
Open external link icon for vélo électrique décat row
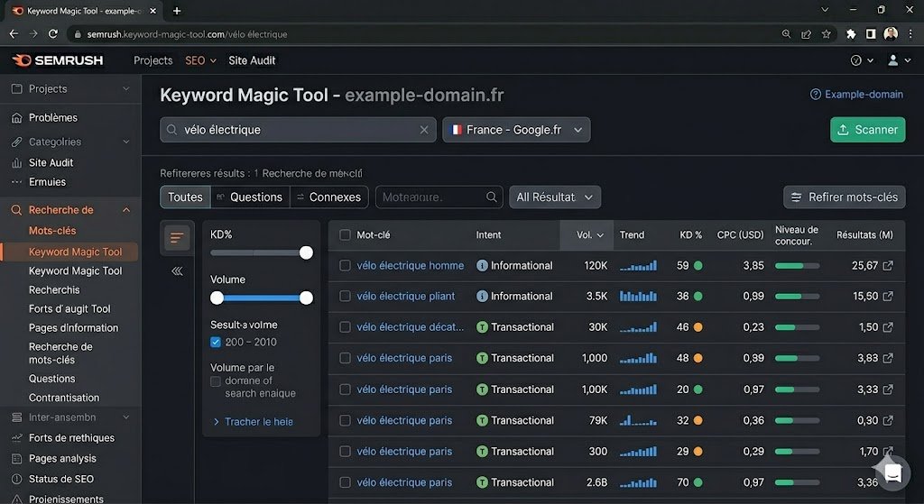[888, 326]
